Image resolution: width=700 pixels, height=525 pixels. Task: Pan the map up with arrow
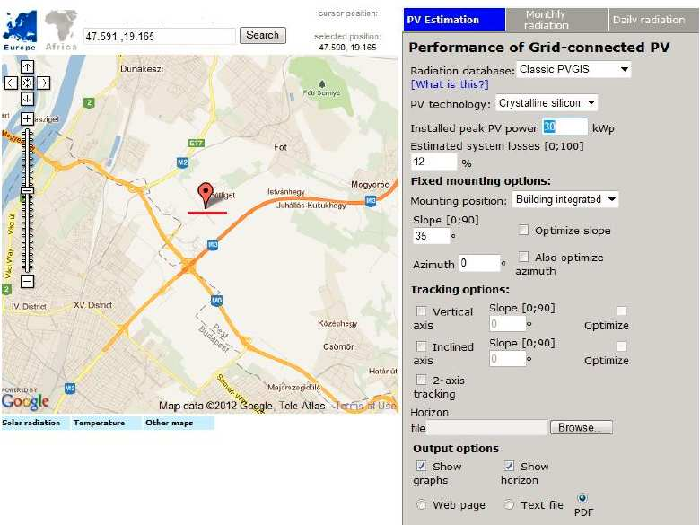tap(27, 67)
